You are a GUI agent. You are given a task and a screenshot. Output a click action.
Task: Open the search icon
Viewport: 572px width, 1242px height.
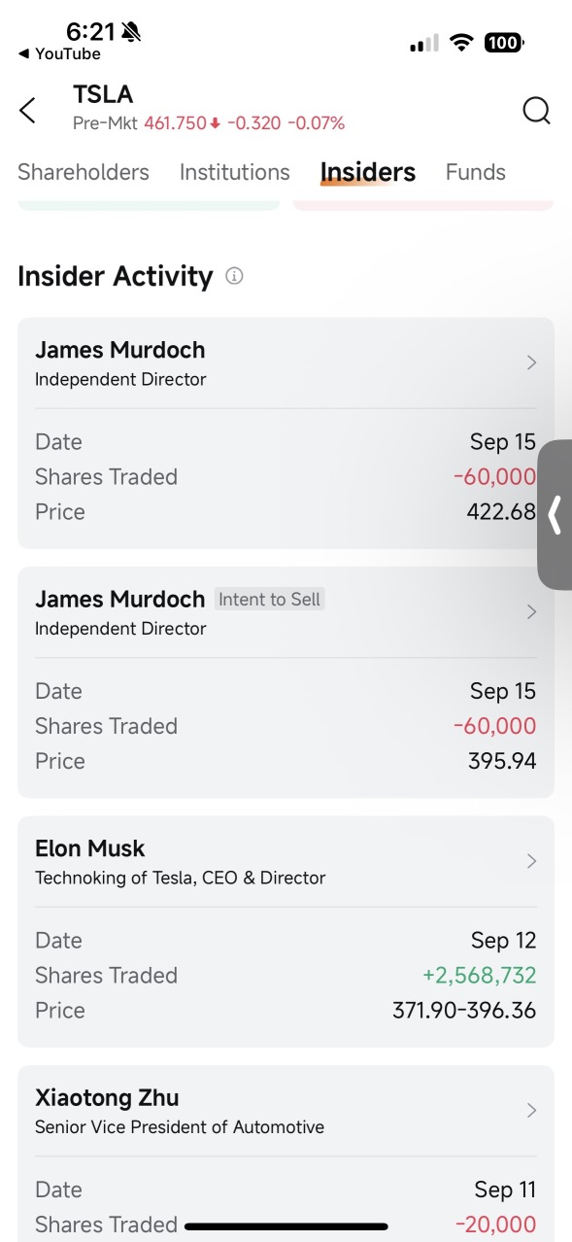tap(536, 110)
